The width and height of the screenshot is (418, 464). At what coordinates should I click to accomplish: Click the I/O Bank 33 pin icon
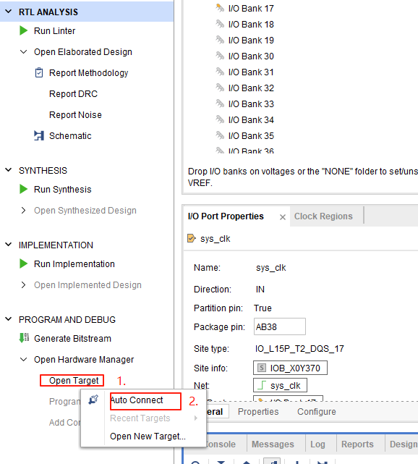(x=220, y=104)
